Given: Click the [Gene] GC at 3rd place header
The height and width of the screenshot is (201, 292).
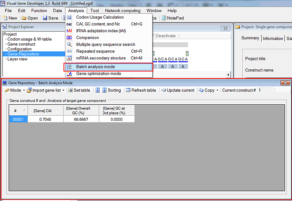Looking at the screenshot, I should [x=117, y=111].
